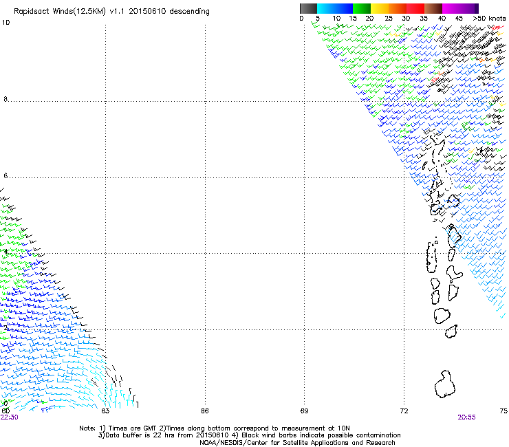
Task: Click the longitude label '63' on the bottom axis
Action: point(105,411)
